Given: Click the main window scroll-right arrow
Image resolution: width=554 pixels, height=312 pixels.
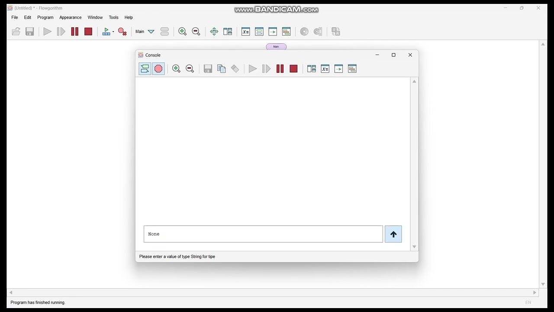Looking at the screenshot, I should [x=535, y=292].
